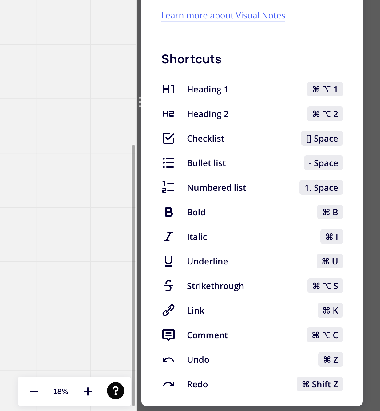Click the Strikethrough icon
Image resolution: width=380 pixels, height=411 pixels.
coord(168,286)
